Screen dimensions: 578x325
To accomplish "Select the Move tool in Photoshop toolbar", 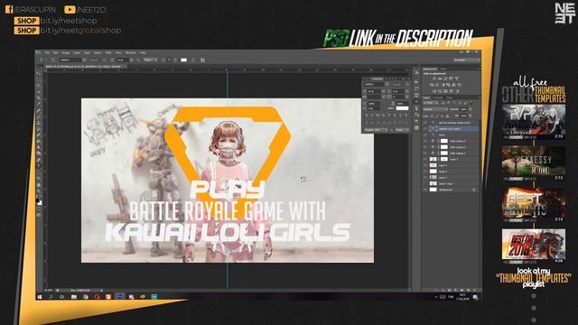I will pyautogui.click(x=39, y=73).
